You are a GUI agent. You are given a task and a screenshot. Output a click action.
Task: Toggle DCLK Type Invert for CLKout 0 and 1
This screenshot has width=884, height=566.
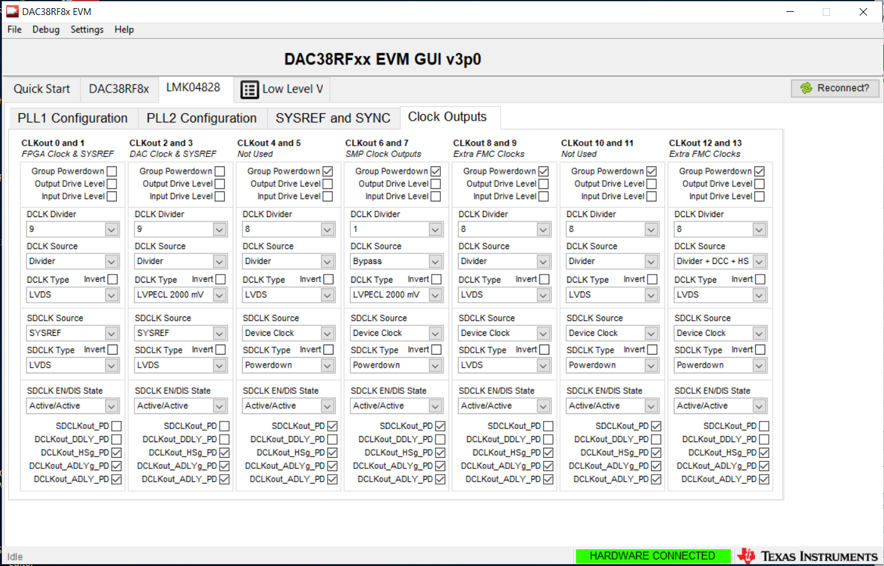coord(113,279)
